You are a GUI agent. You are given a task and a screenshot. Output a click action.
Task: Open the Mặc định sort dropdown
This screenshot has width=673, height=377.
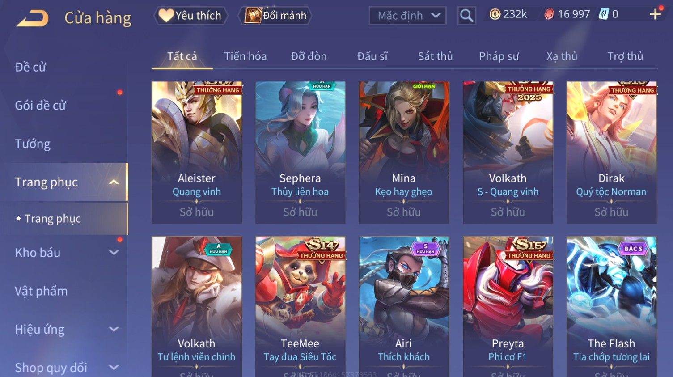tap(407, 16)
